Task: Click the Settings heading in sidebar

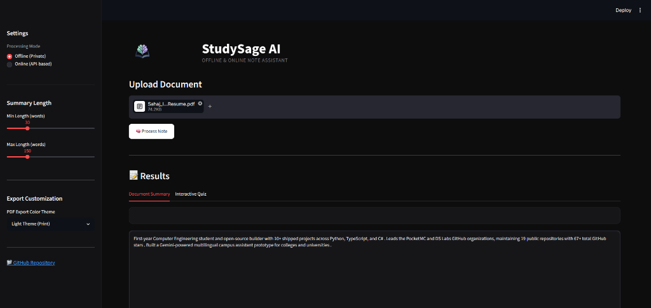Action: coord(17,33)
